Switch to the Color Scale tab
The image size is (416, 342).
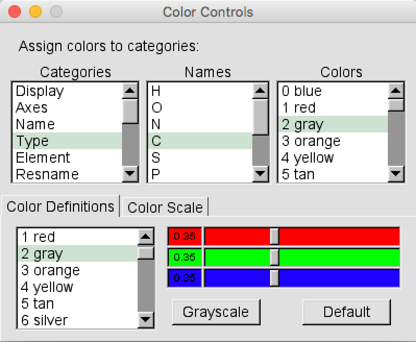click(165, 207)
